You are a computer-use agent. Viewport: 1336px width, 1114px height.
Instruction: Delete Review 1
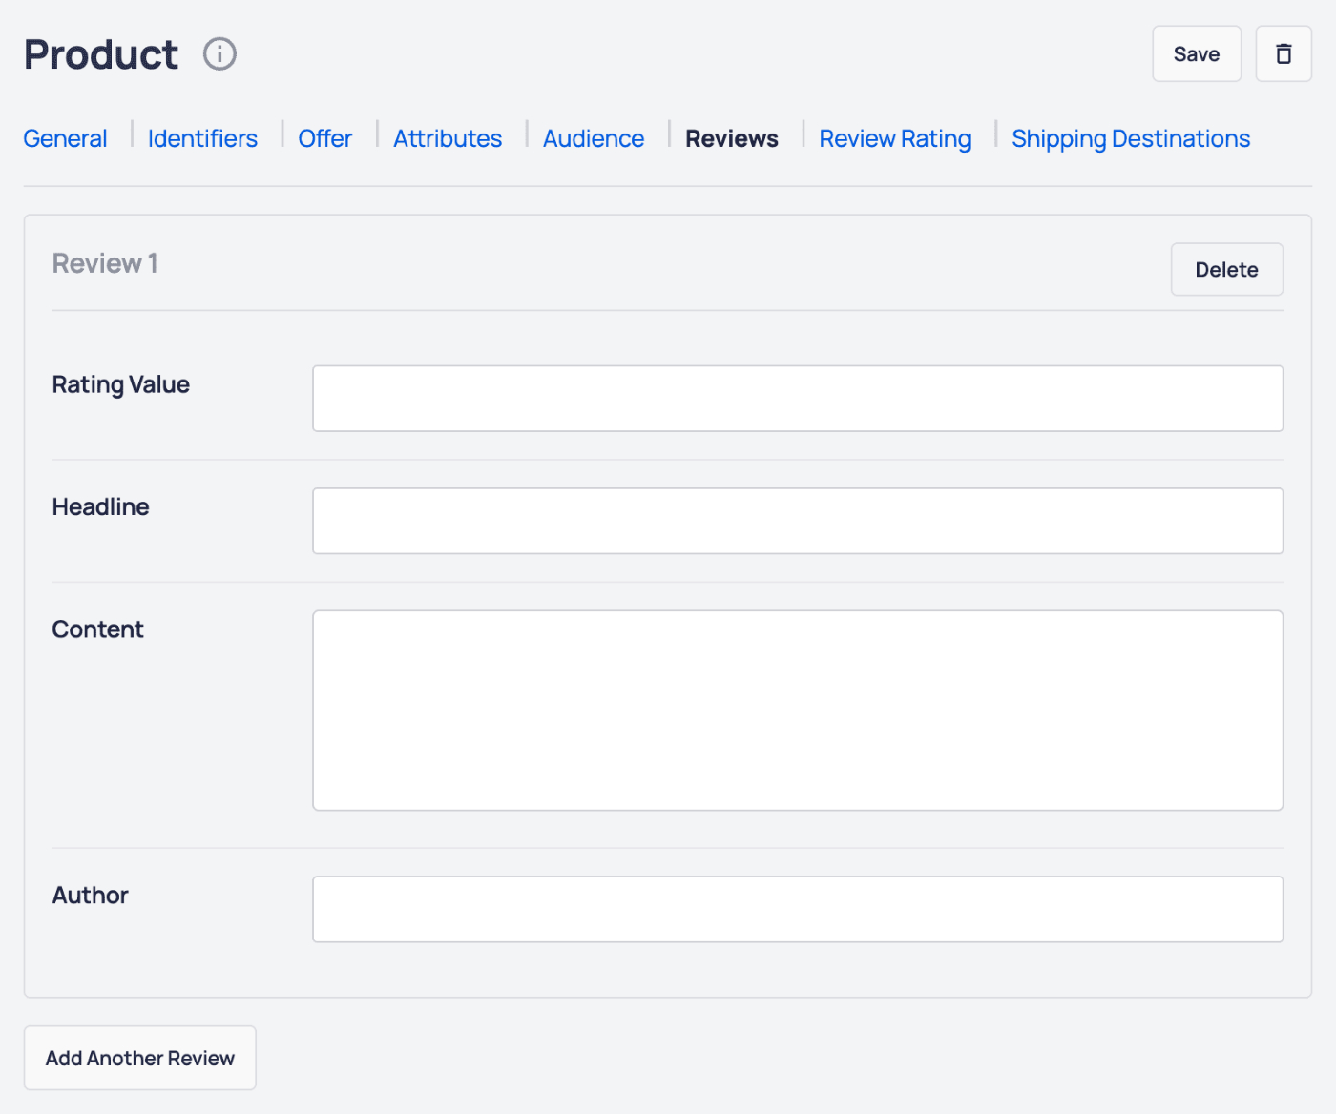click(1226, 269)
